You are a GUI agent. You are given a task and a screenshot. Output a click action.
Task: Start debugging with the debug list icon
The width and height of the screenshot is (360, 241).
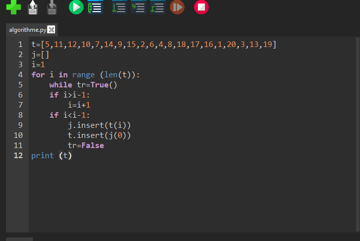click(95, 8)
